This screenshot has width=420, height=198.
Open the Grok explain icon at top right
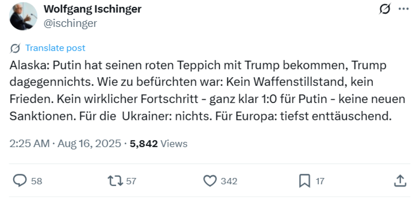pos(384,9)
